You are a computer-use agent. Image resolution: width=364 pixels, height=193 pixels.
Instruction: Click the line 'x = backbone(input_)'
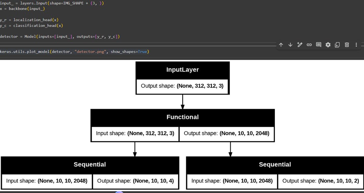tap(22, 9)
